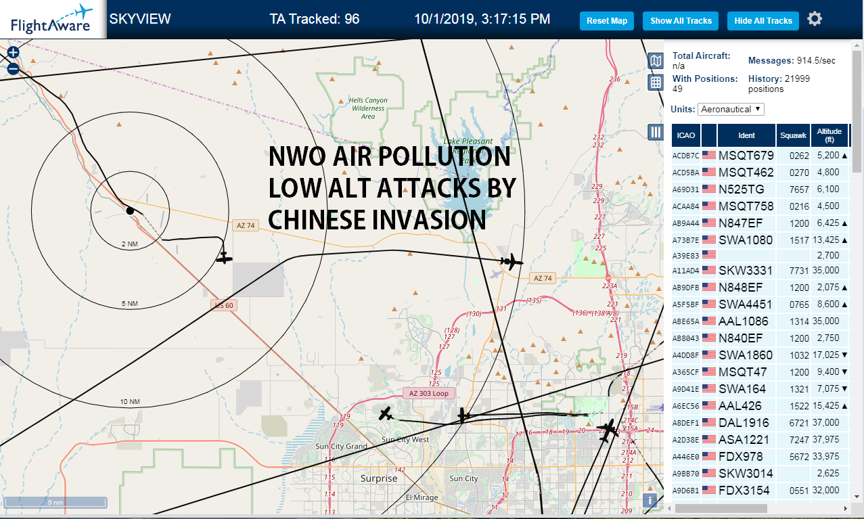Select the ASA1221 row
Screen dimensions: 864x519
point(760,439)
